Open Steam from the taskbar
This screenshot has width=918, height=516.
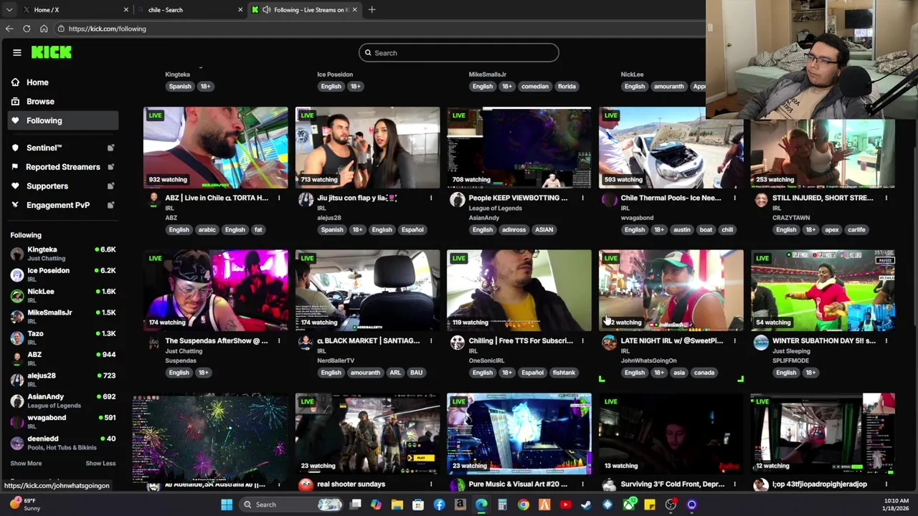click(x=586, y=505)
